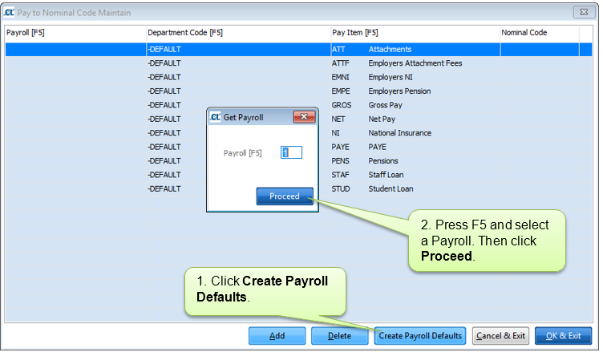Screen dimensions: 603x352
Task: Type in the Payroll [F5] input field
Action: click(291, 152)
